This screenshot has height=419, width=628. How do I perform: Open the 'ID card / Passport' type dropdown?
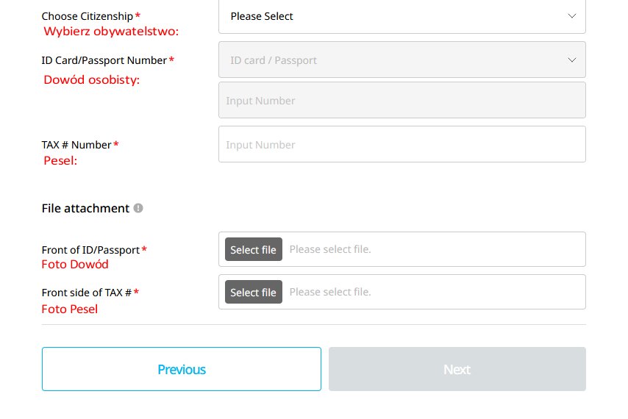pos(402,60)
